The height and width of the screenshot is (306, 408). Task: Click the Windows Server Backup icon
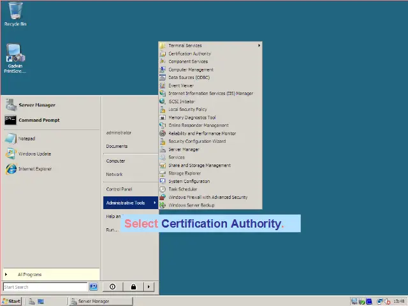(163, 205)
